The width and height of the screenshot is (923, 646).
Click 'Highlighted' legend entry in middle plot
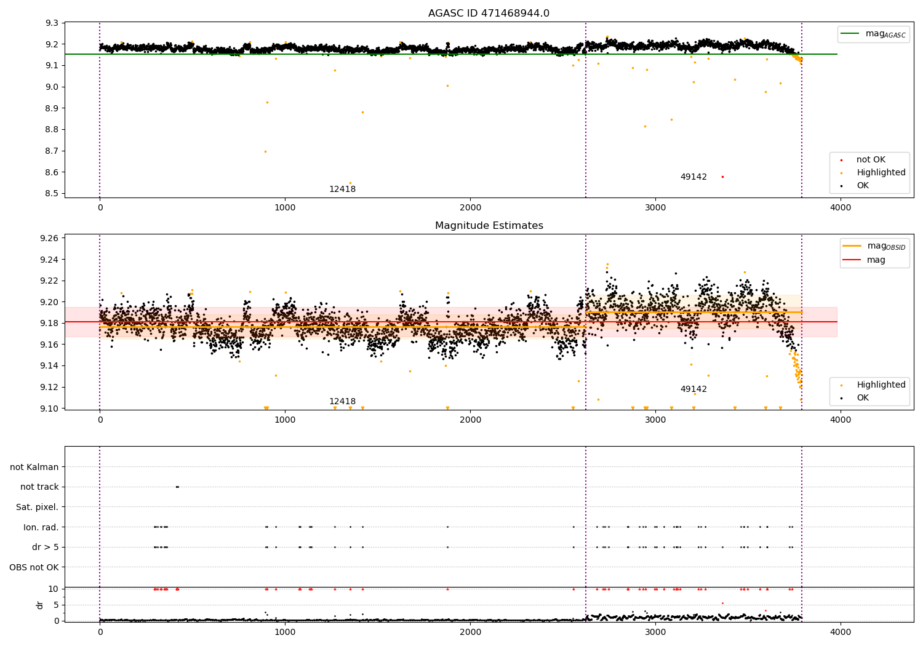[881, 385]
